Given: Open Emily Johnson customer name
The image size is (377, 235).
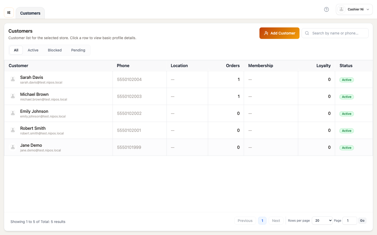Looking at the screenshot, I should (x=34, y=111).
